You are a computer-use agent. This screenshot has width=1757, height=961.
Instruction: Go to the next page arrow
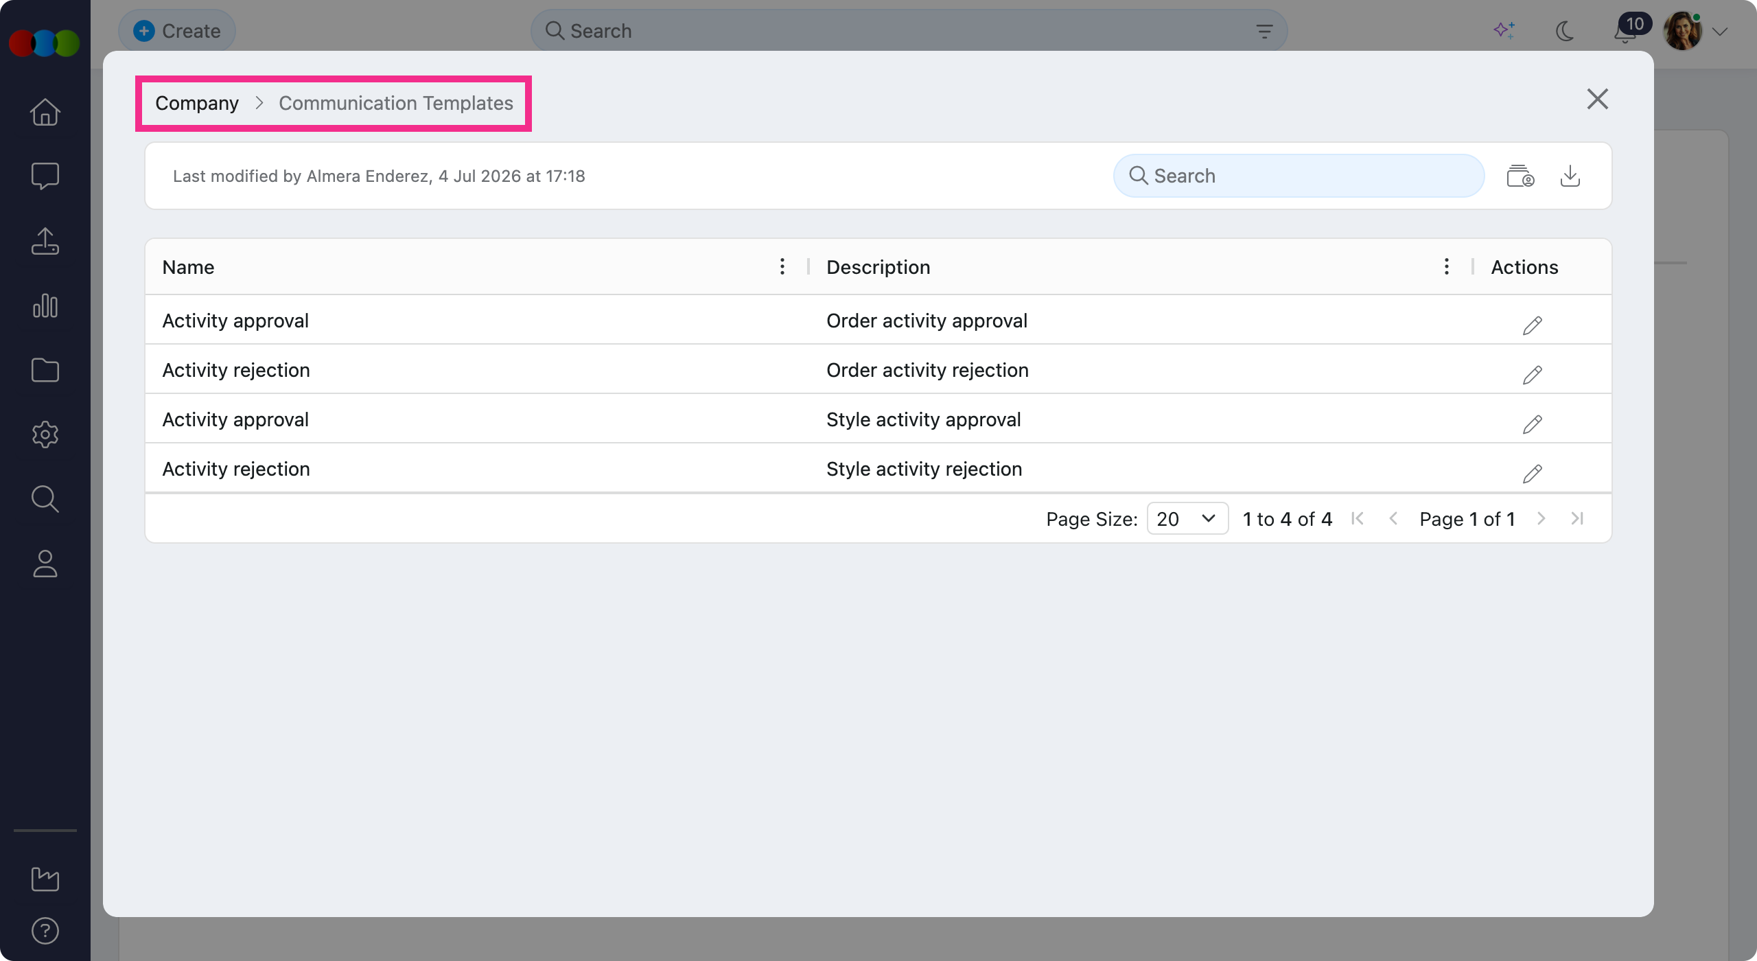tap(1541, 518)
